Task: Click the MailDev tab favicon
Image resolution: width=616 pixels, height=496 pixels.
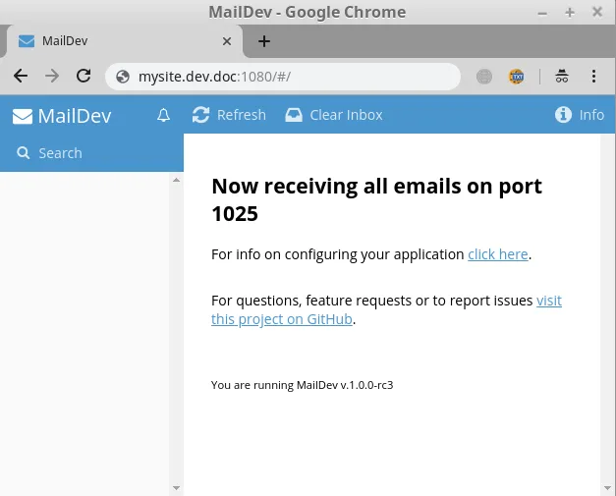Action: (27, 41)
